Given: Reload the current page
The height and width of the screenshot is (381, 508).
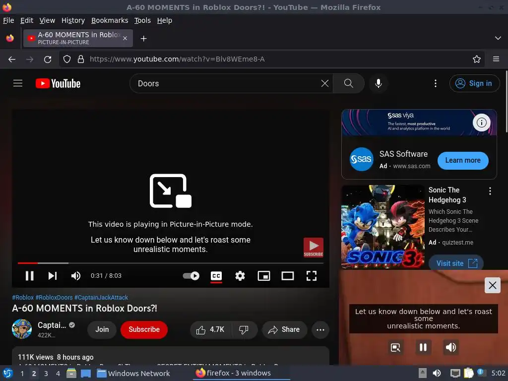Looking at the screenshot, I should click(48, 60).
